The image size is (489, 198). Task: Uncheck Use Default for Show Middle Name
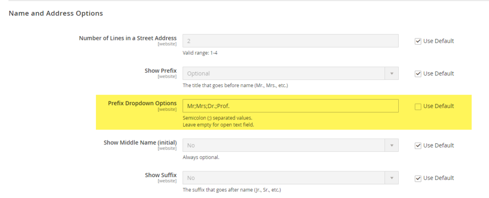point(418,146)
